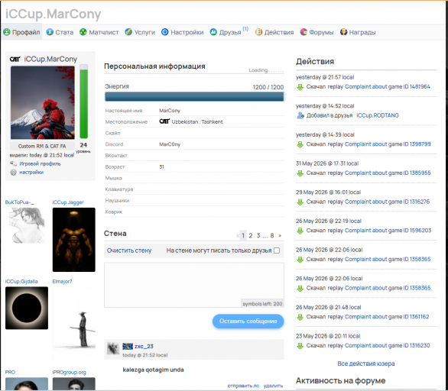Open the Матчлист tab
Viewport: 448px width, 391px height.
[x=99, y=32]
